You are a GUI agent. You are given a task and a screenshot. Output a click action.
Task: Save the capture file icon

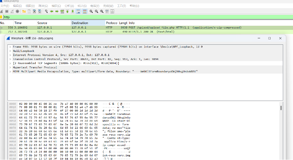click(29, 12)
